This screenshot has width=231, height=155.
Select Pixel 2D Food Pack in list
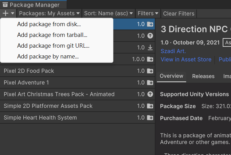(77, 71)
